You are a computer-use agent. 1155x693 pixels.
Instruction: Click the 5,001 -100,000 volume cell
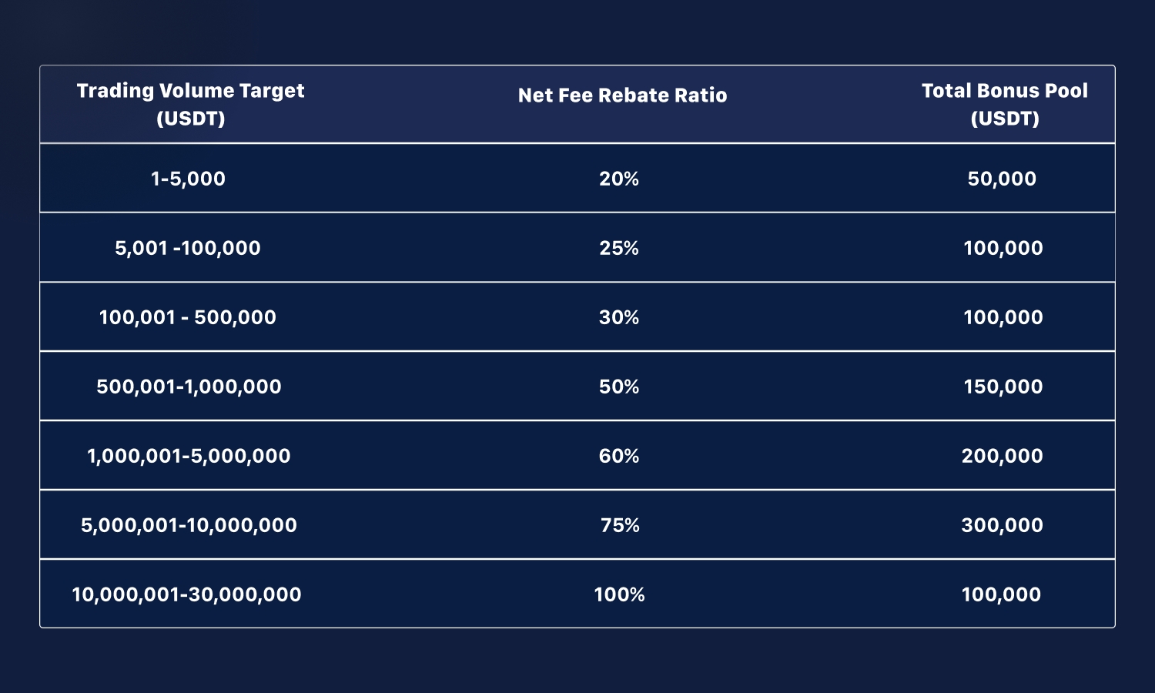[x=188, y=248]
